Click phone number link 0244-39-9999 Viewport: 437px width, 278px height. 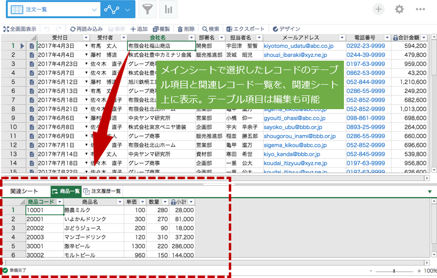click(365, 55)
